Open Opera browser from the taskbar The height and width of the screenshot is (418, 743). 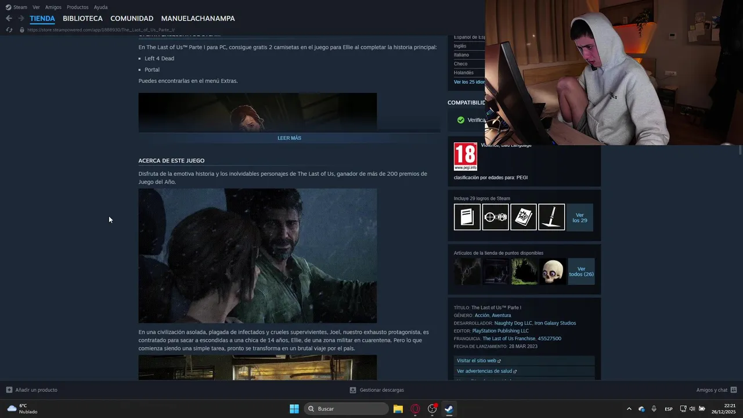(x=415, y=409)
